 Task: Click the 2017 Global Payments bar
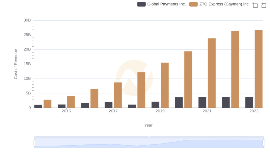(108, 105)
